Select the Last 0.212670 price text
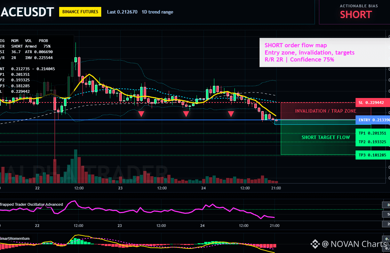The height and width of the screenshot is (253, 390). [x=122, y=12]
